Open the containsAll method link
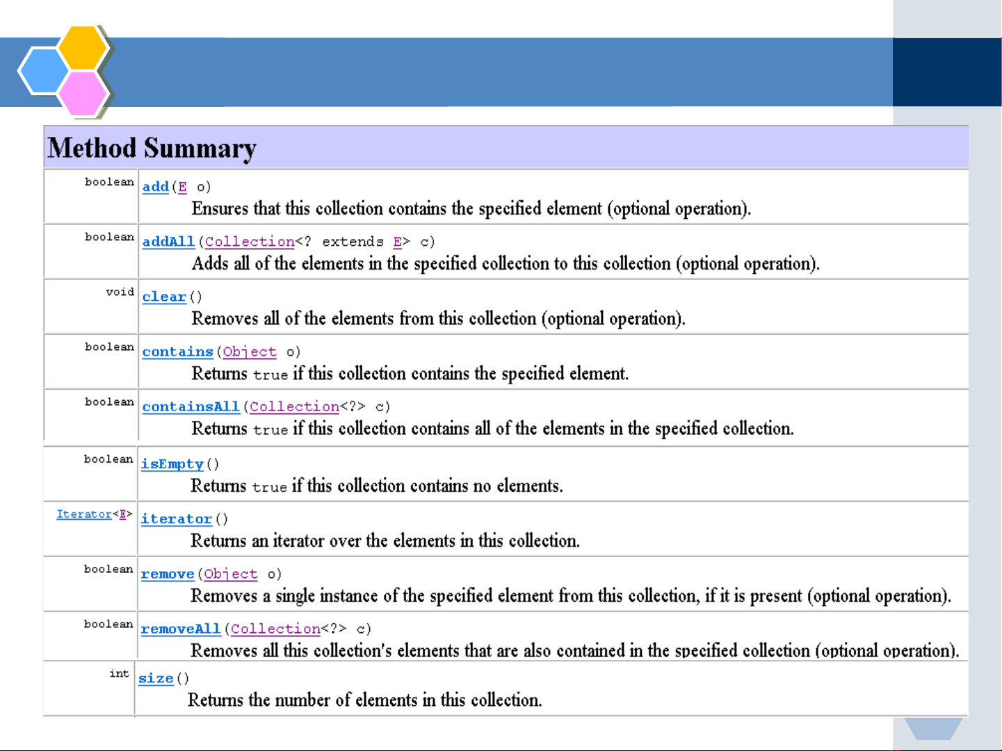 tap(191, 406)
